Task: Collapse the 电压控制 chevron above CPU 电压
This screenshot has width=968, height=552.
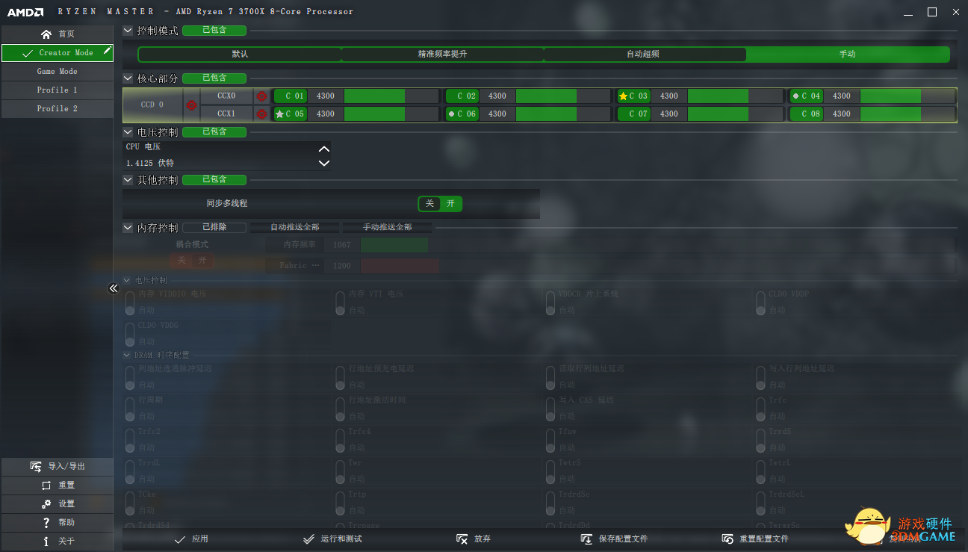Action: coord(128,131)
